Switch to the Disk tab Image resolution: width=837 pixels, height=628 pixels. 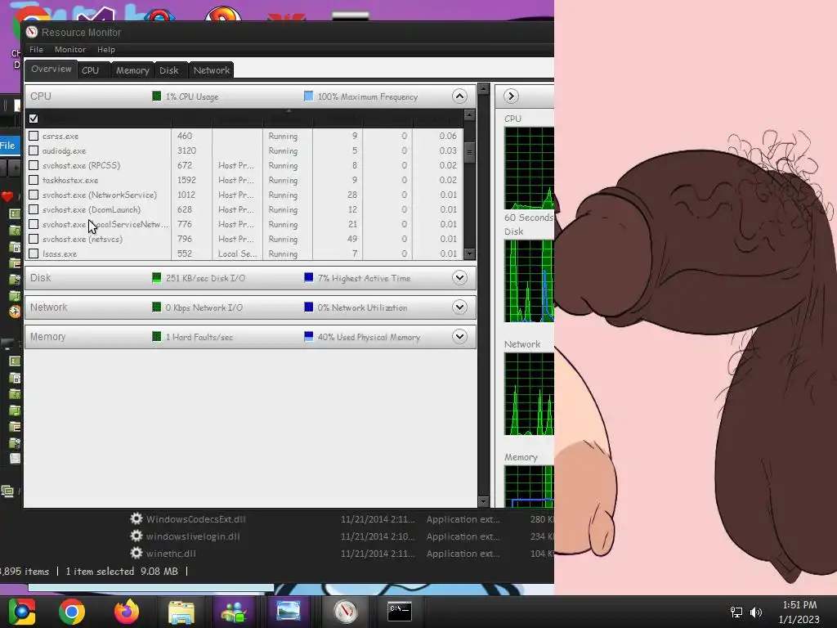click(169, 70)
